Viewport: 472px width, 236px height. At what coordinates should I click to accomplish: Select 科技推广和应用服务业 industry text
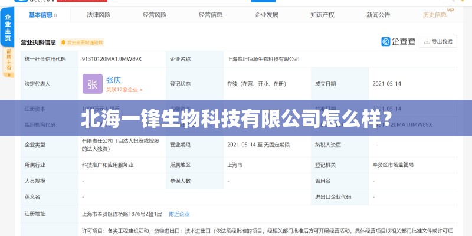pos(108,165)
